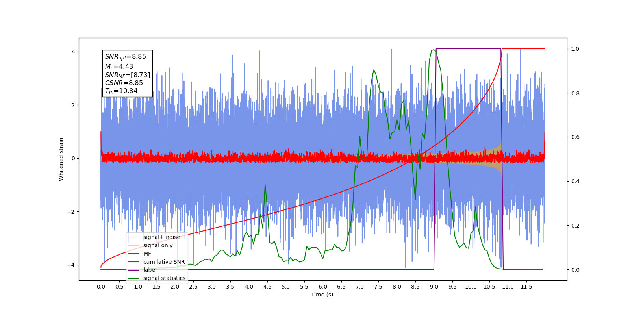The width and height of the screenshot is (630, 315).
Task: Click the blue line sample for signal+ noise
Action: [134, 237]
